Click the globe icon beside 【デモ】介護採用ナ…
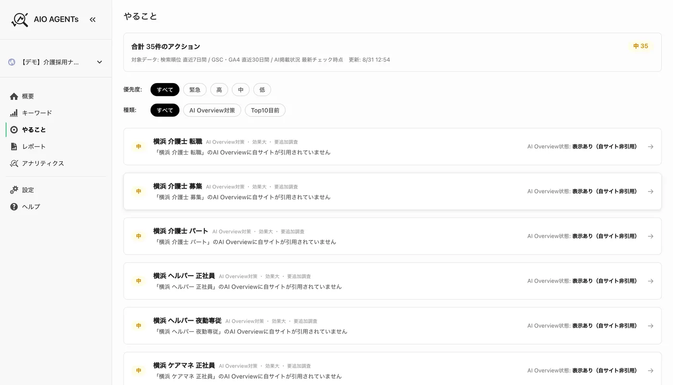The width and height of the screenshot is (673, 385). click(x=12, y=62)
